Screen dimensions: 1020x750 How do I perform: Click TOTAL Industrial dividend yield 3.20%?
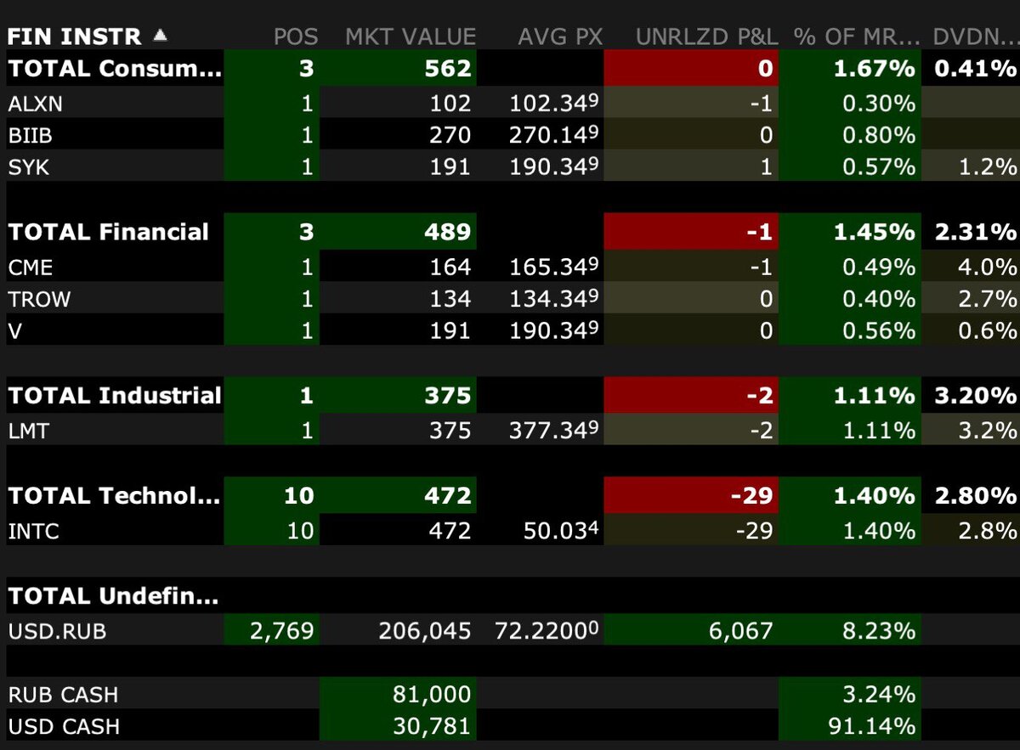click(975, 395)
